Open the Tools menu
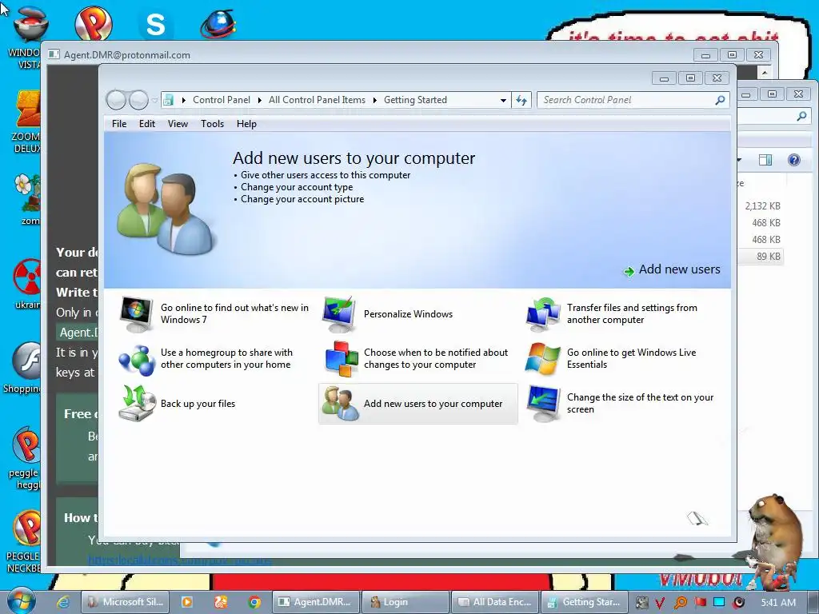 tap(212, 124)
